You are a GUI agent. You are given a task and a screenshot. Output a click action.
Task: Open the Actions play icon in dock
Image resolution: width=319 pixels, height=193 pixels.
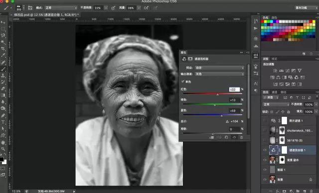(x=256, y=28)
